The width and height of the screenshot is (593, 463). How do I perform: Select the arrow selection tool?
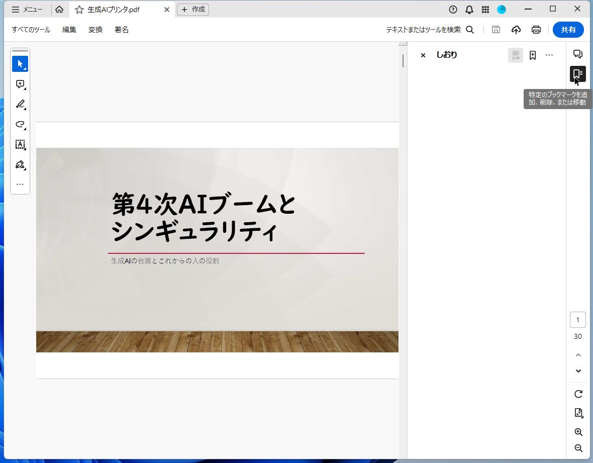[20, 64]
